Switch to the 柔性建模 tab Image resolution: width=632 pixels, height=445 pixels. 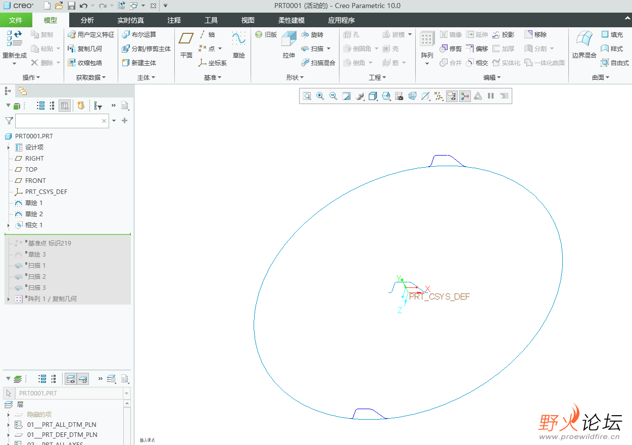pyautogui.click(x=291, y=20)
